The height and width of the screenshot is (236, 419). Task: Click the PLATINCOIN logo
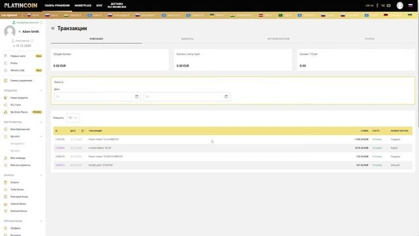tap(20, 5)
